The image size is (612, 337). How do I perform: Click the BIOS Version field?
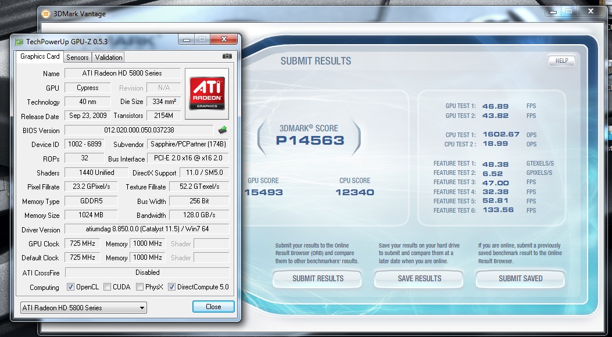coord(139,130)
